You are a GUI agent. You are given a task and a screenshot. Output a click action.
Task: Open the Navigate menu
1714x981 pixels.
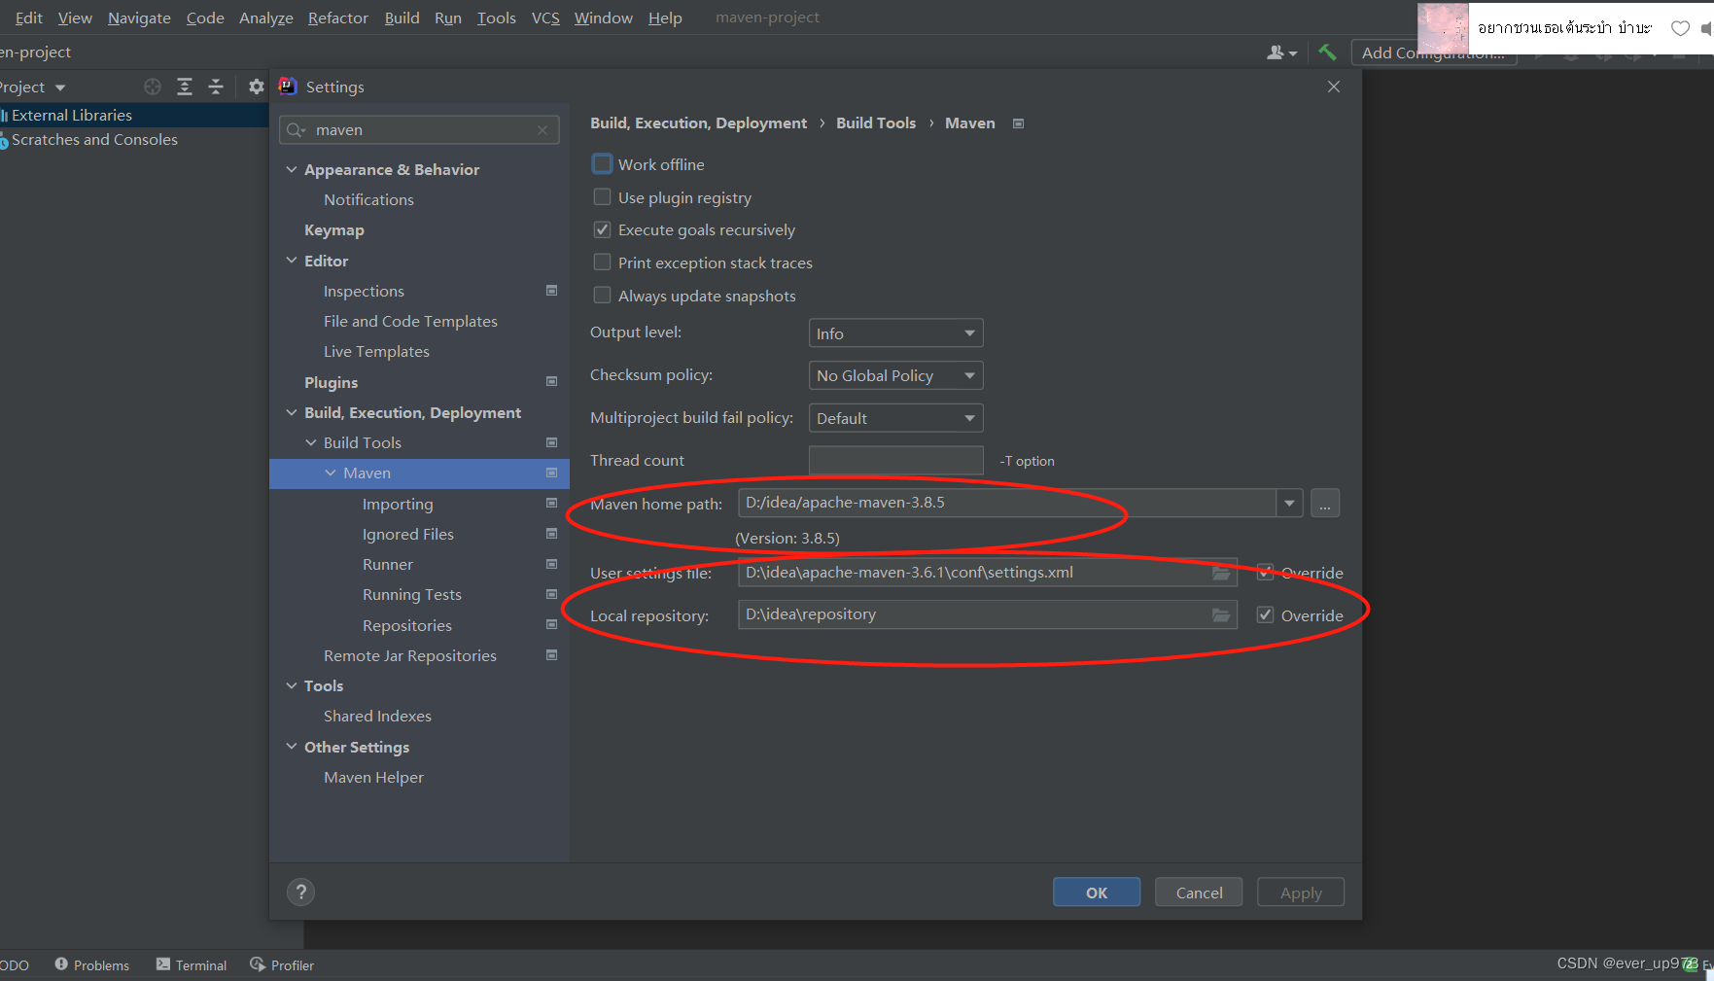tap(139, 18)
